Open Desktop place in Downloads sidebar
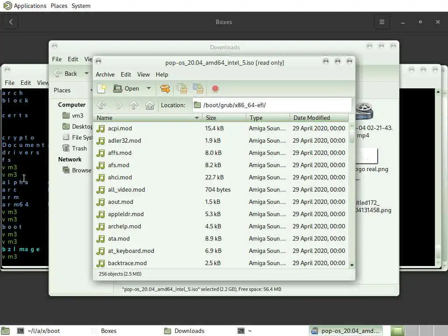Image resolution: width=448 pixels, height=336 pixels. click(x=77, y=126)
